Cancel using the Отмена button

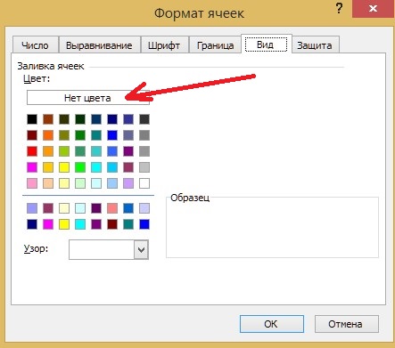tap(347, 324)
